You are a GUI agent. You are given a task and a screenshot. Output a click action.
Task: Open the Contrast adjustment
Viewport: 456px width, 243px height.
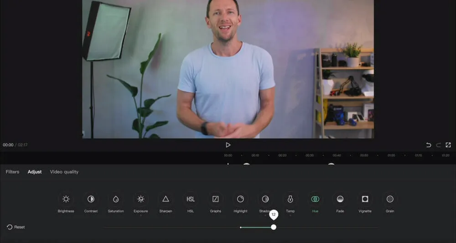(91, 199)
